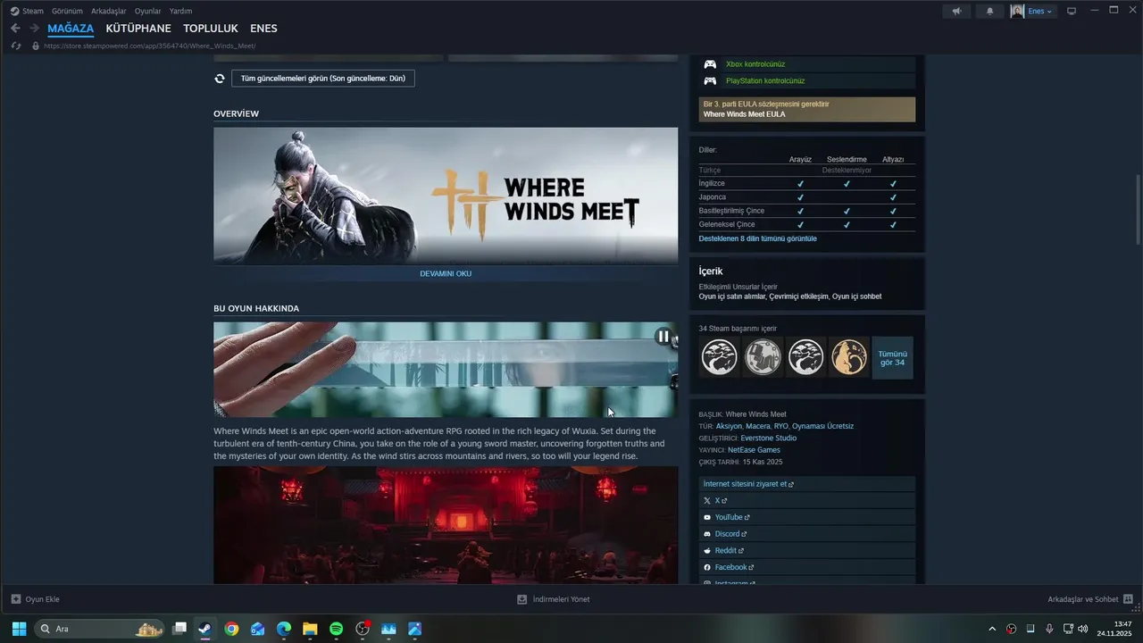Image resolution: width=1143 pixels, height=643 pixels.
Task: Switch to Big Picture mode icon
Action: (x=1072, y=11)
